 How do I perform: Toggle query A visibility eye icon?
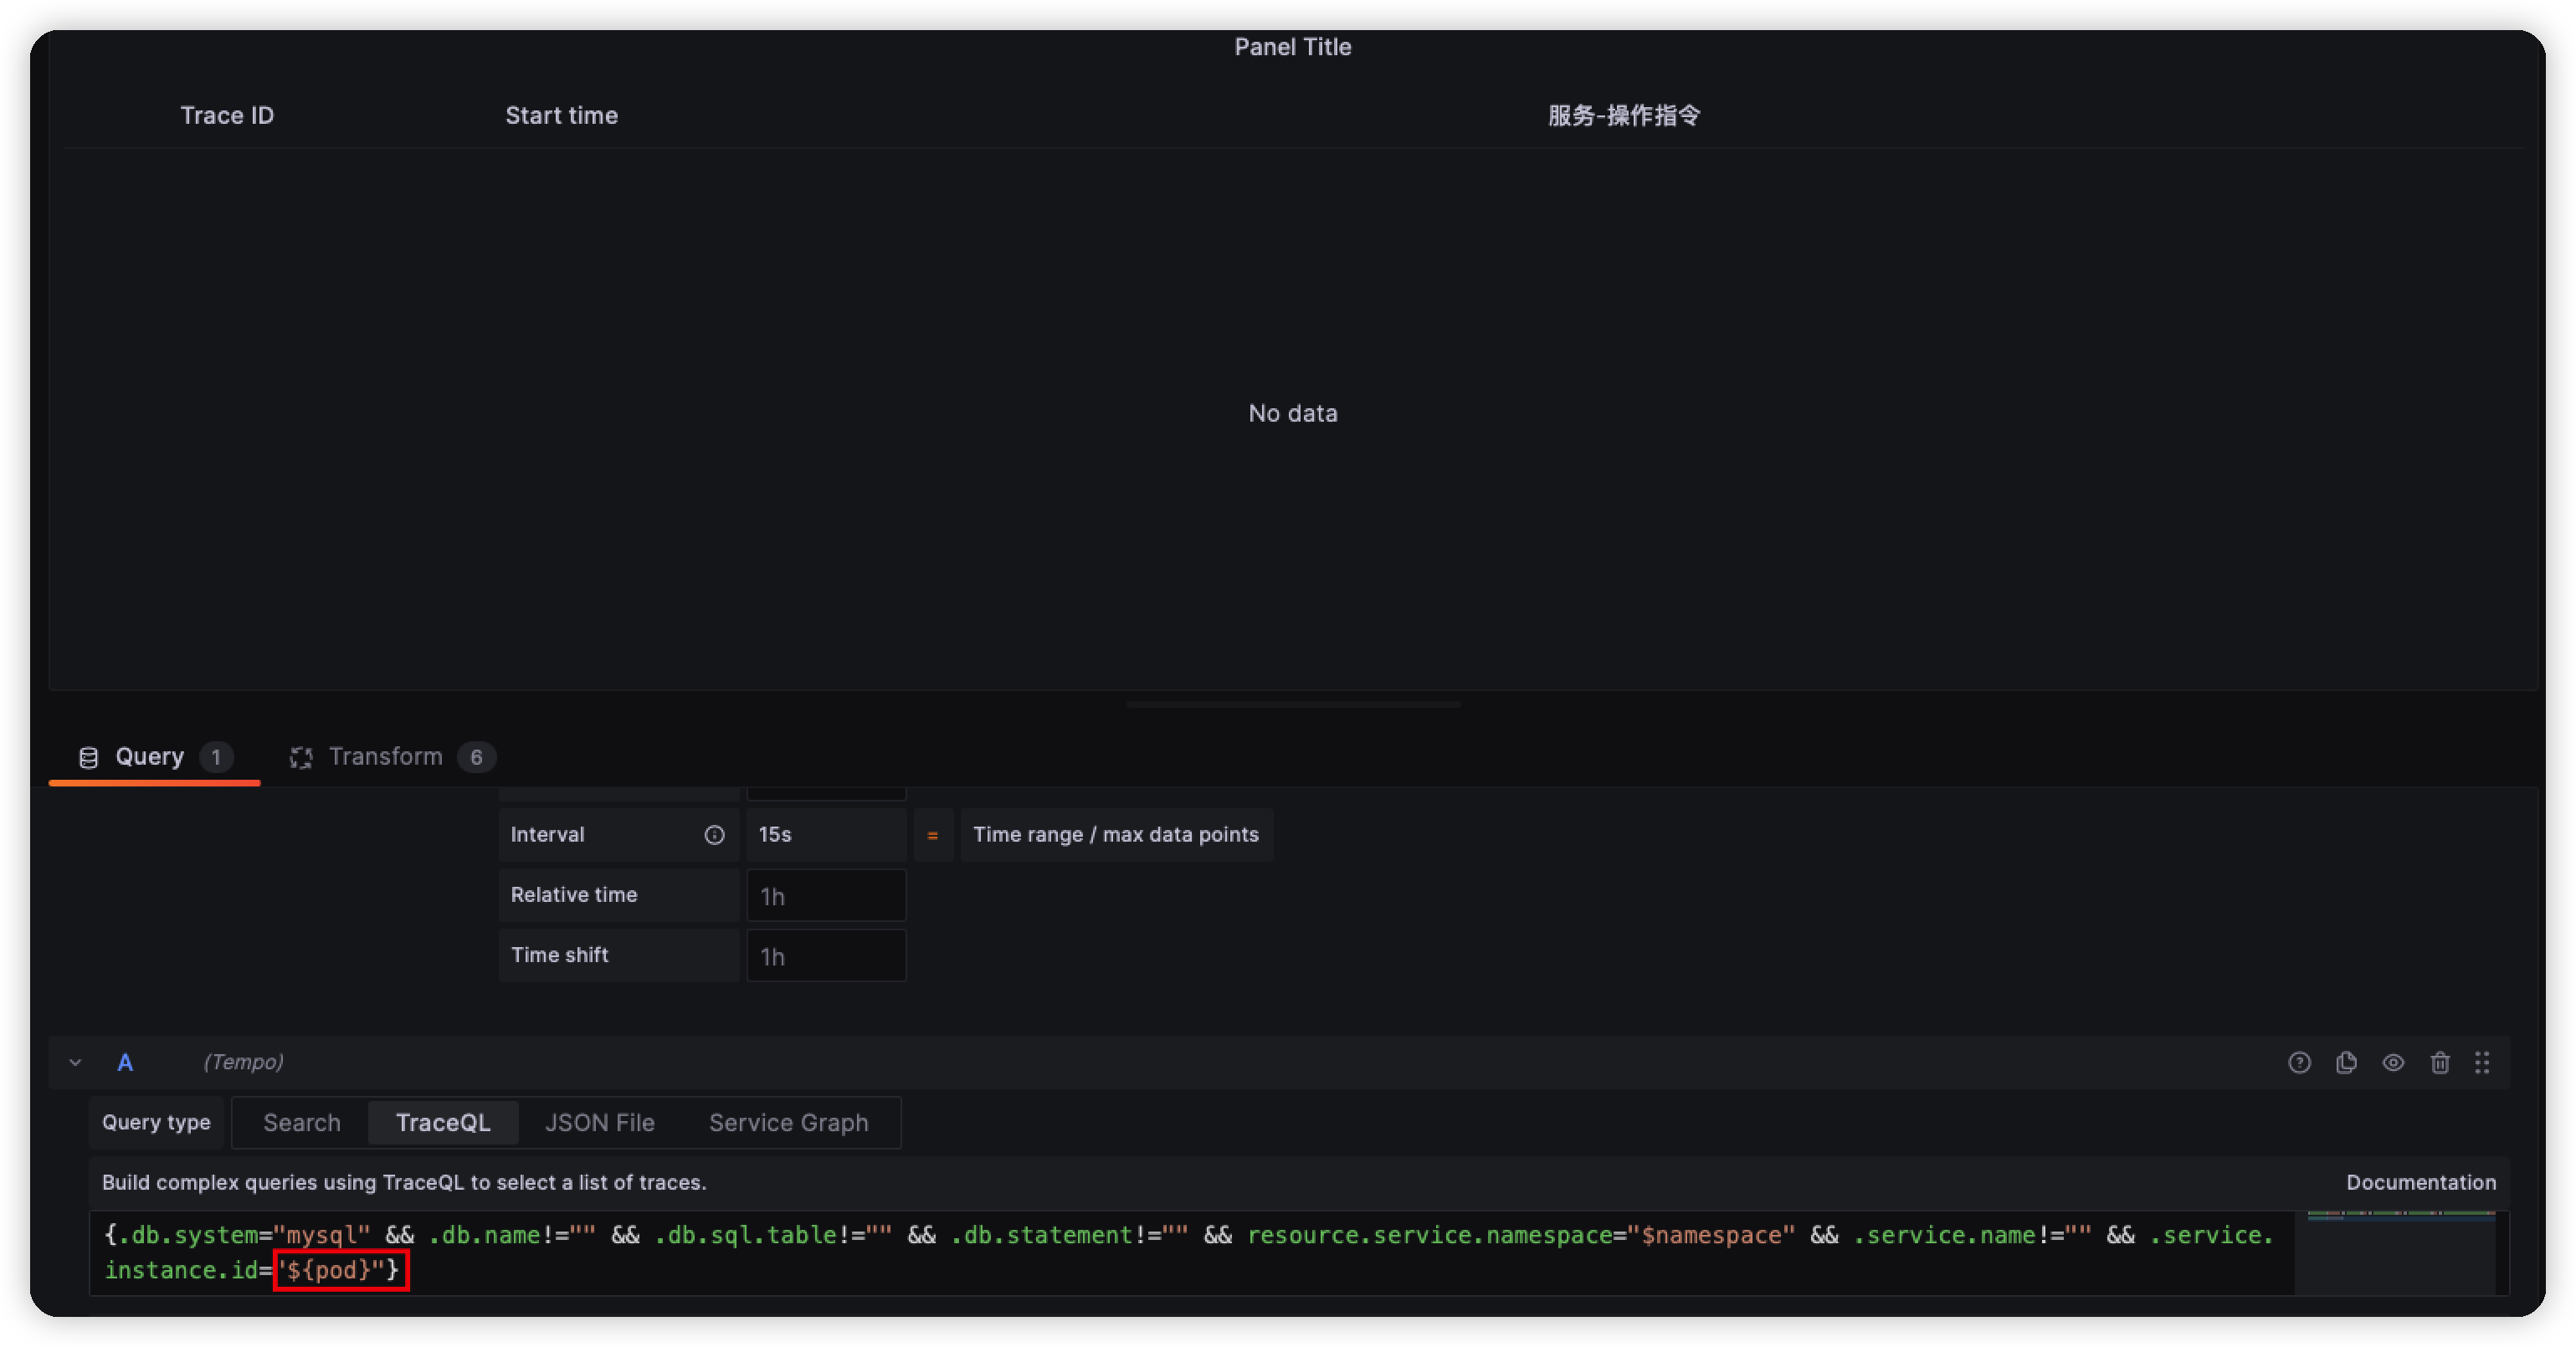point(2393,1062)
